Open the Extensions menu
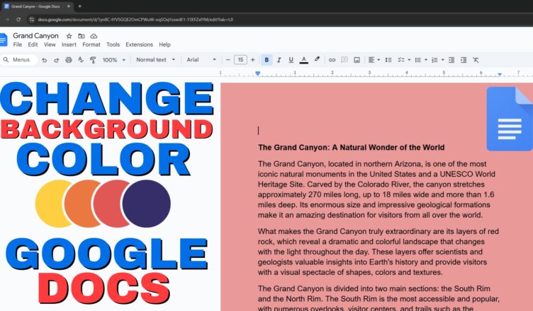The image size is (533, 311). (140, 45)
